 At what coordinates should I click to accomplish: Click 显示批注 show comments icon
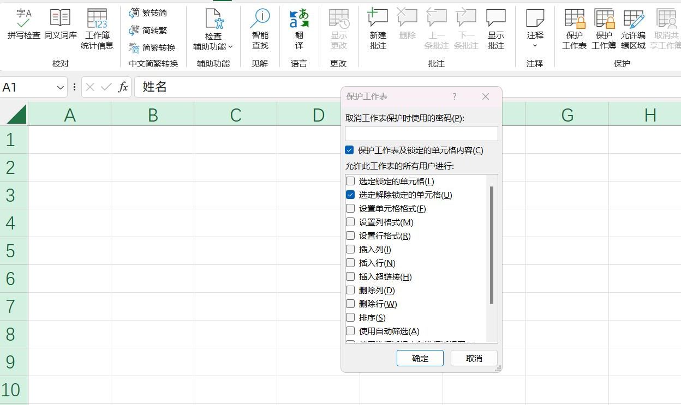(496, 19)
